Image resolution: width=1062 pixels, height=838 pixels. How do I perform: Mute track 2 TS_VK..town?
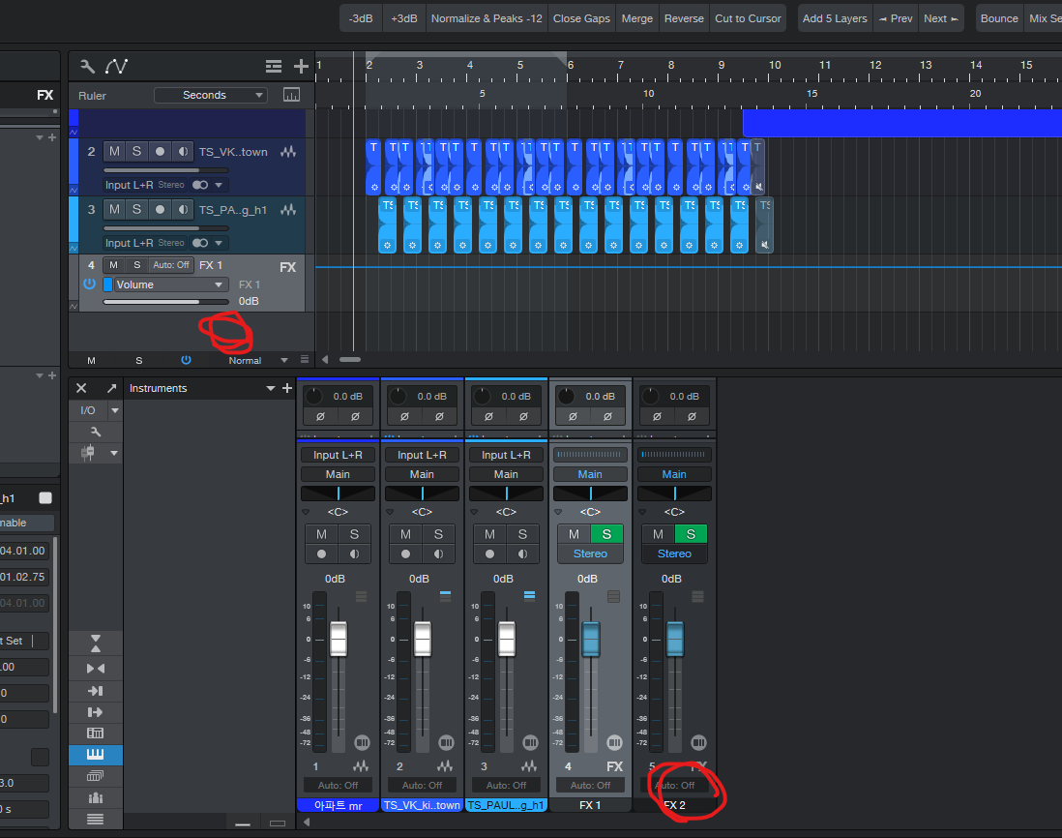point(114,152)
